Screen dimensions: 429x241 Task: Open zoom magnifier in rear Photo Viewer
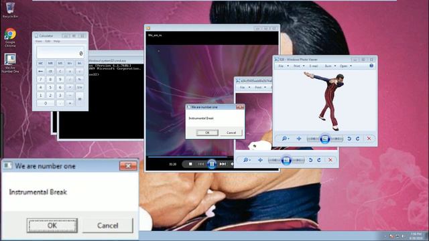click(247, 160)
